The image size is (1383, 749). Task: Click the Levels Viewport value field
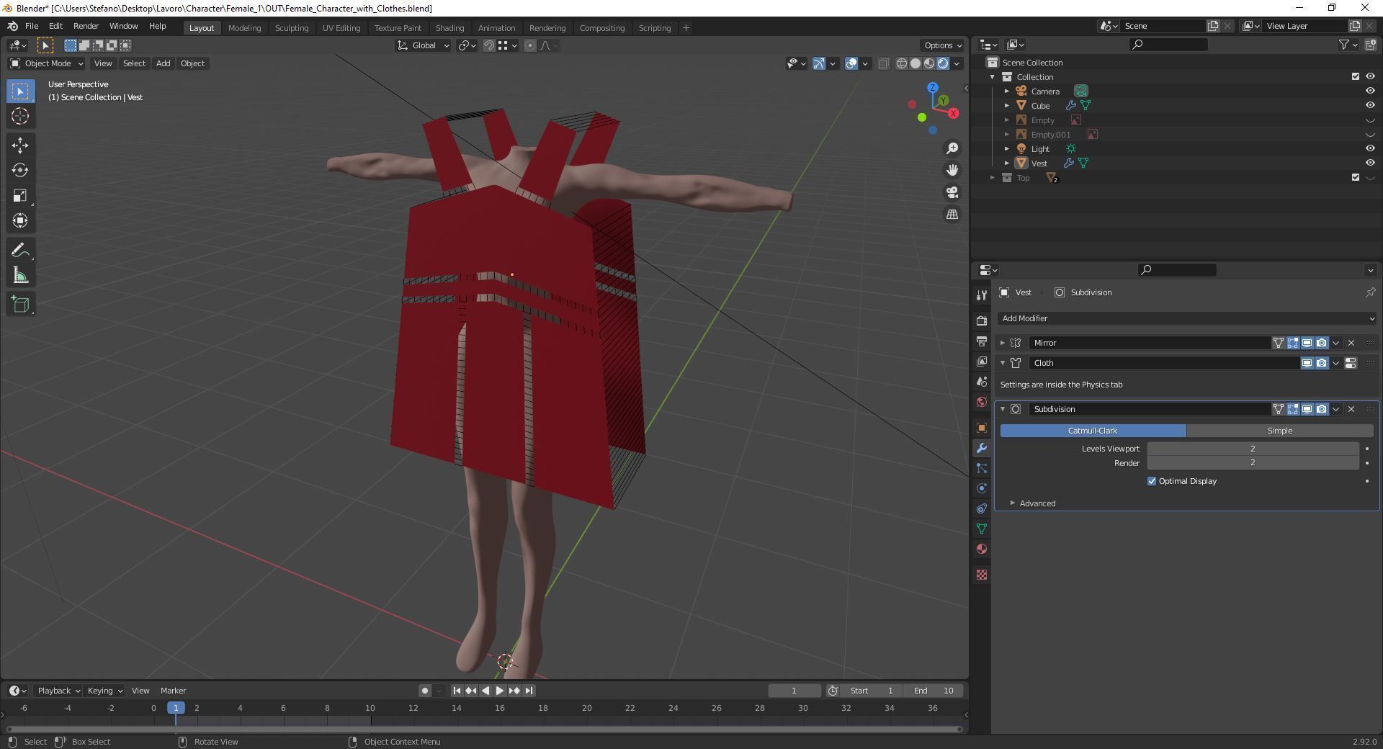[1252, 449]
